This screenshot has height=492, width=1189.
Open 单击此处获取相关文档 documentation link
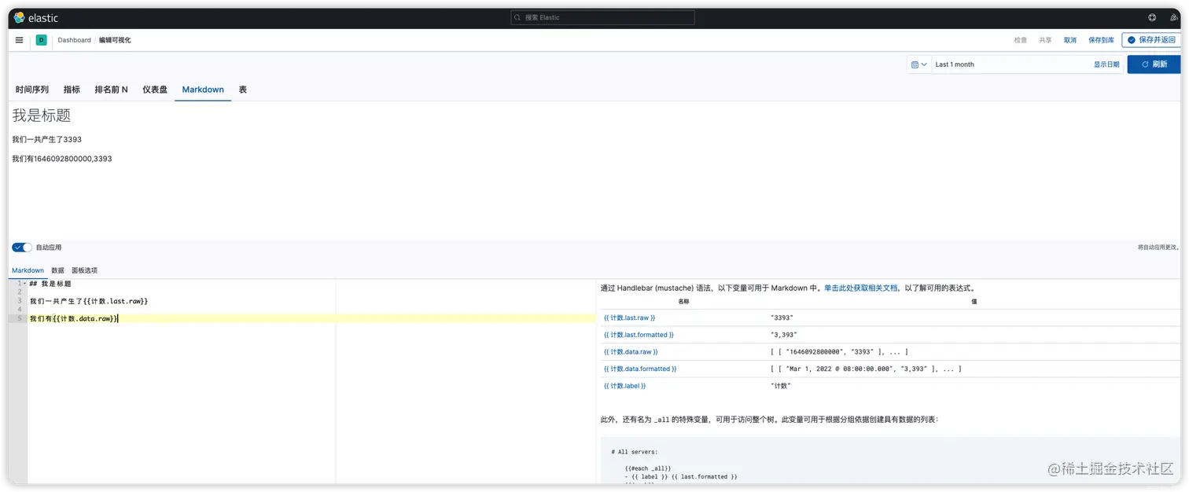click(x=860, y=288)
